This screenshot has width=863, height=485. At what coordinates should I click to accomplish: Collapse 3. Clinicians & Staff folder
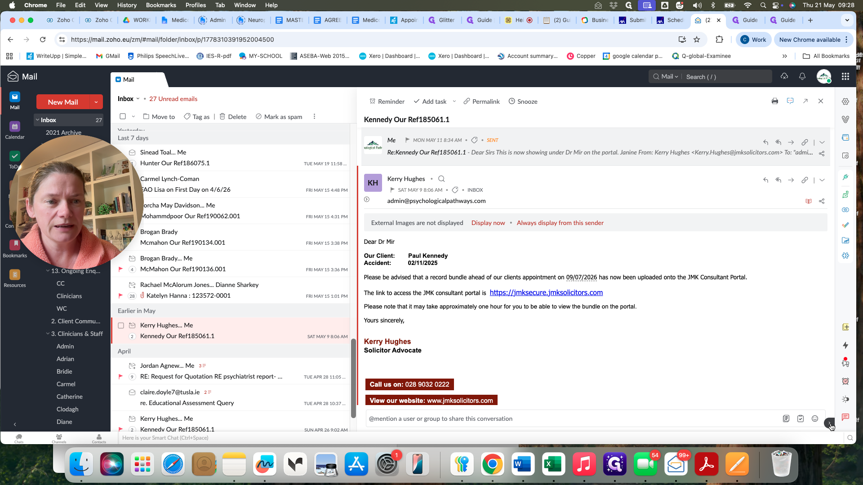click(x=48, y=334)
